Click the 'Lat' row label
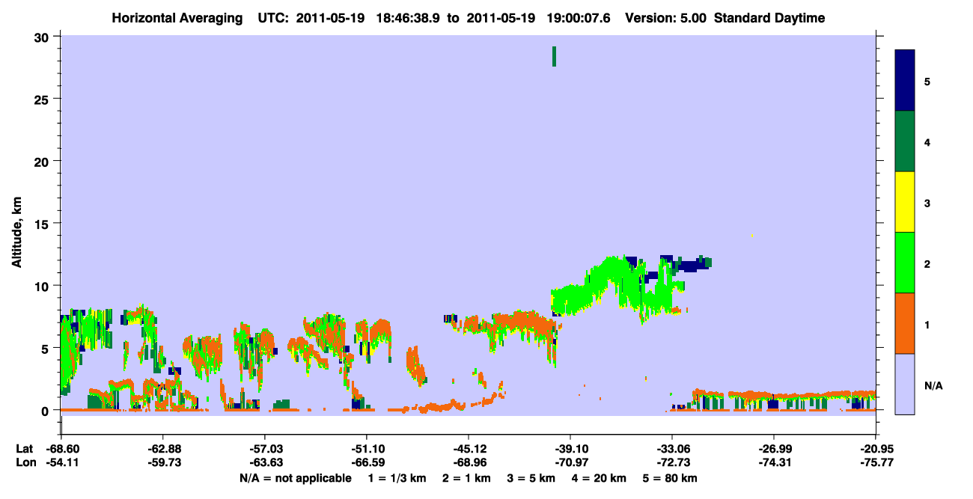The image size is (973, 499). pyautogui.click(x=24, y=449)
